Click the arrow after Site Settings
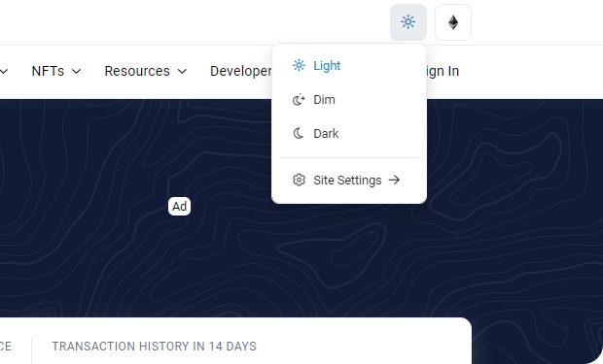 tap(394, 180)
